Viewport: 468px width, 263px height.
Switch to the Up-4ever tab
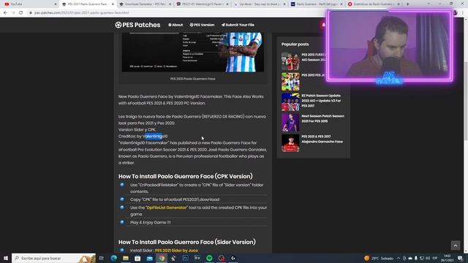coord(260,4)
